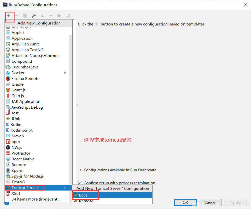Viewport: 251px width, 209px height.
Task: Show 34 items more (irrelevant)
Action: 37,199
